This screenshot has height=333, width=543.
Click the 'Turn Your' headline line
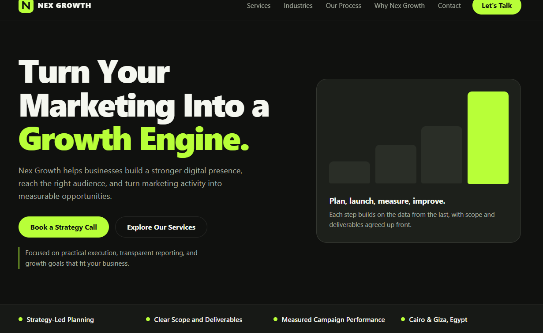94,71
